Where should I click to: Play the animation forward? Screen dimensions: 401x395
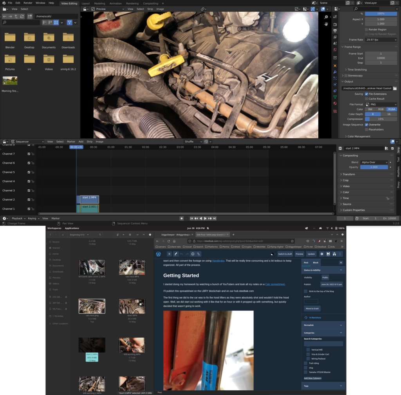tap(205, 219)
